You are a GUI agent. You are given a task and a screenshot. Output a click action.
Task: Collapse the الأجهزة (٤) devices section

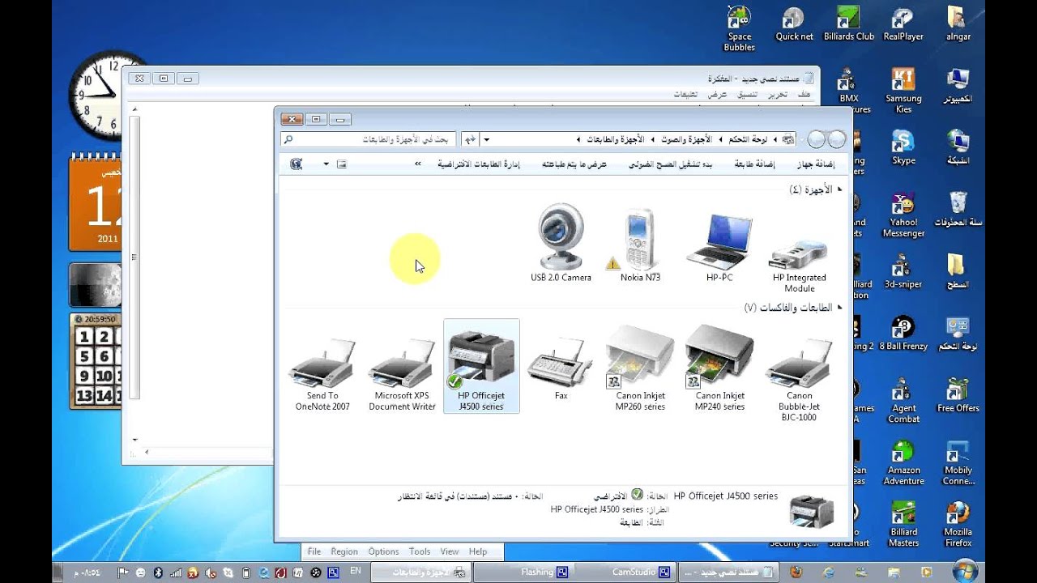coord(839,189)
